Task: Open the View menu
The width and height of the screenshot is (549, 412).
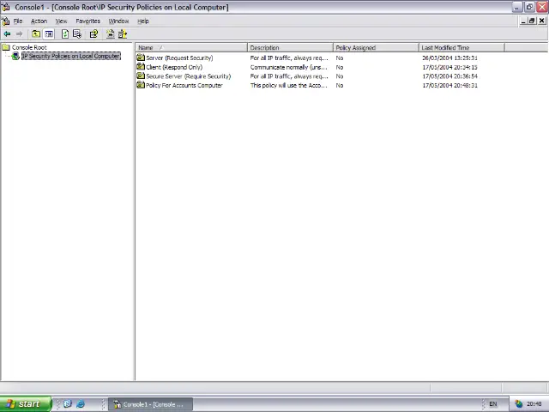Action: tap(61, 21)
